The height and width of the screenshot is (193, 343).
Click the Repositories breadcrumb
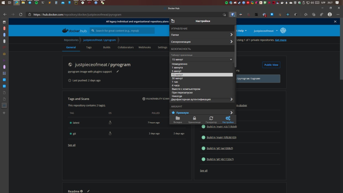[71, 40]
